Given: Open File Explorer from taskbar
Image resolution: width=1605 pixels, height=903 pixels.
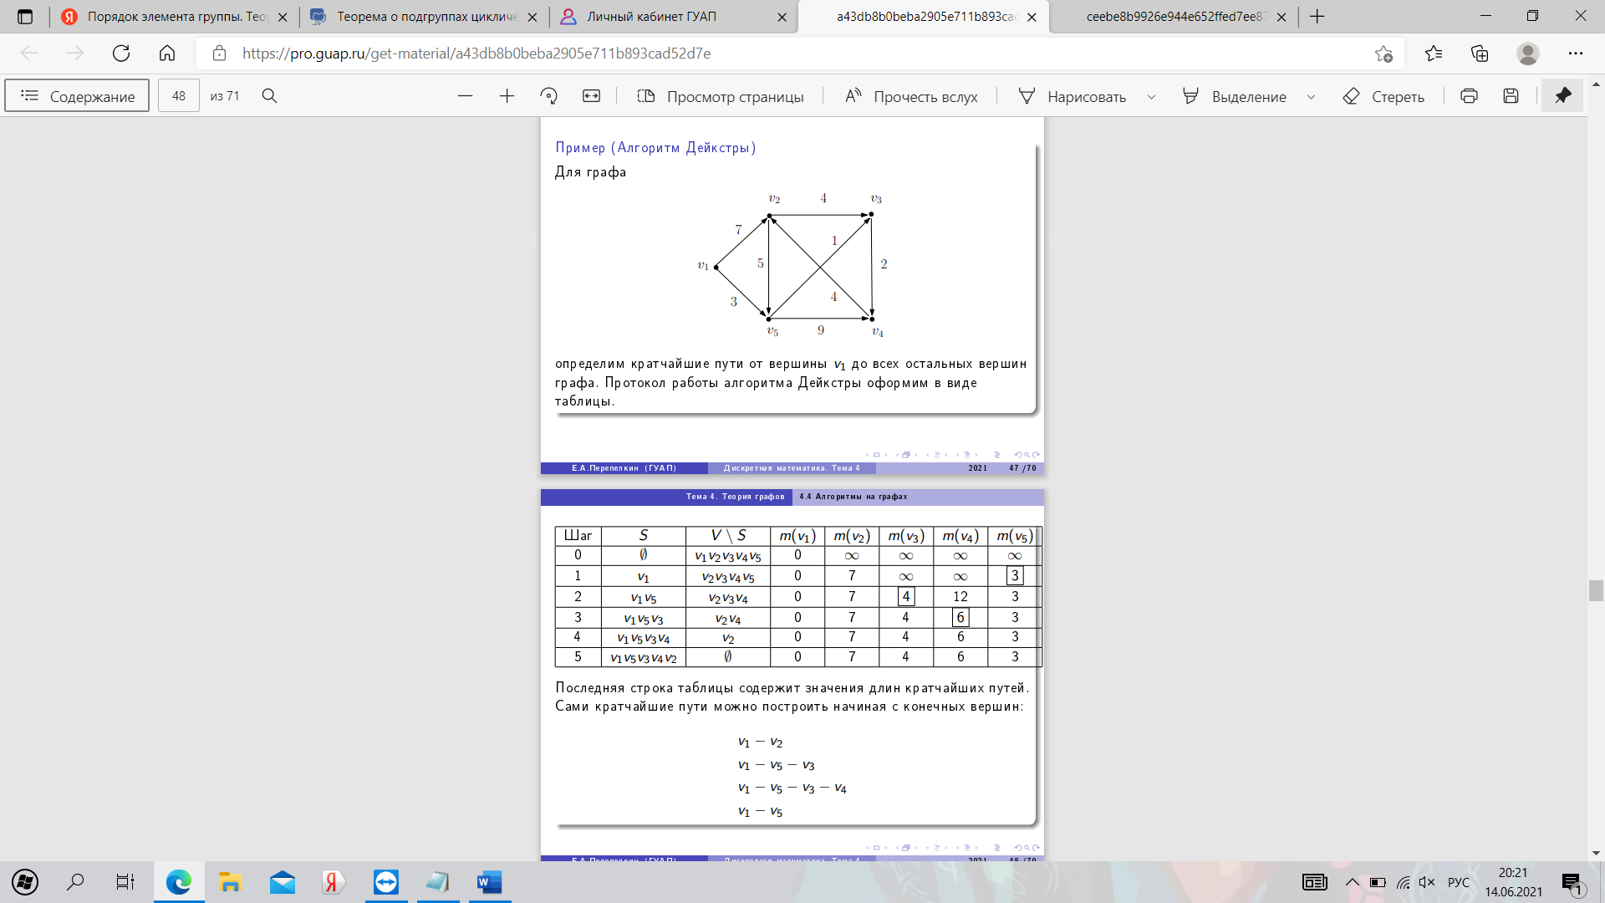Looking at the screenshot, I should [230, 882].
